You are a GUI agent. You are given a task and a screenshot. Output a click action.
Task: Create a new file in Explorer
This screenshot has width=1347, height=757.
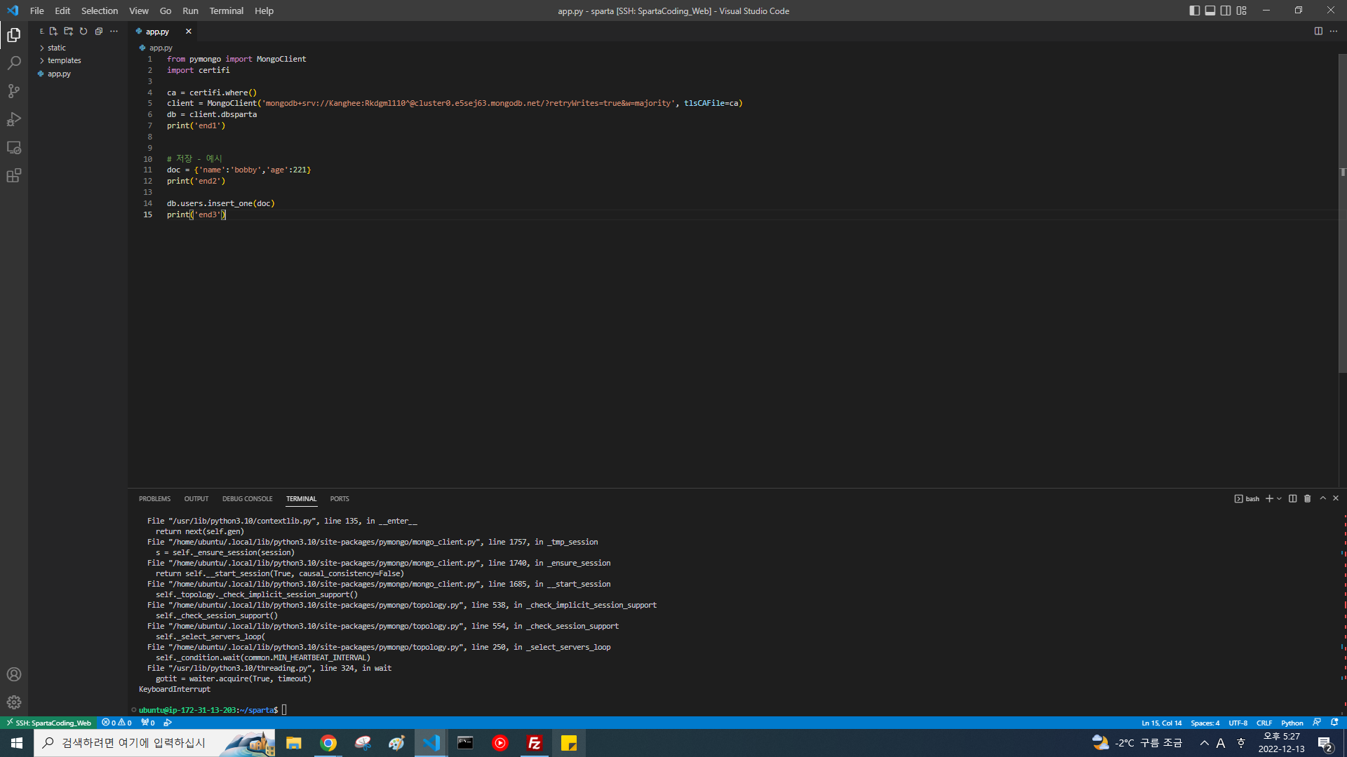pos(53,32)
